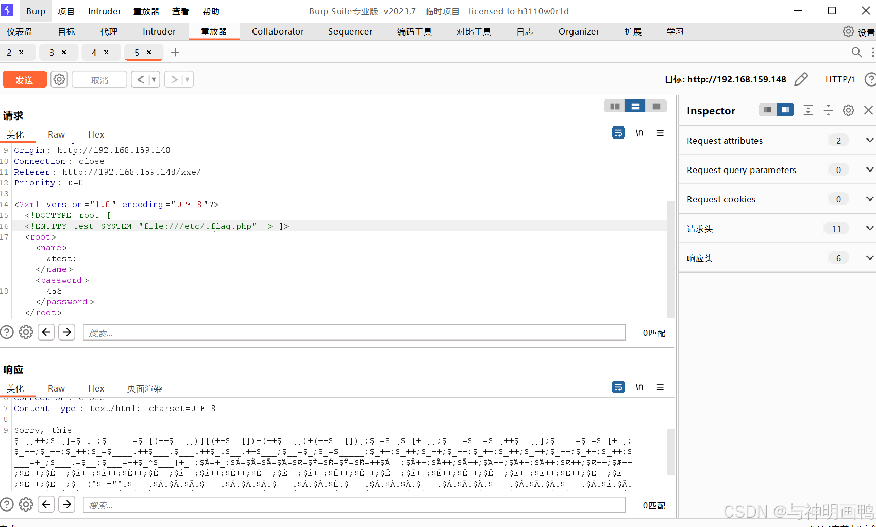
Task: Open the Collaborator tab
Action: pos(278,31)
